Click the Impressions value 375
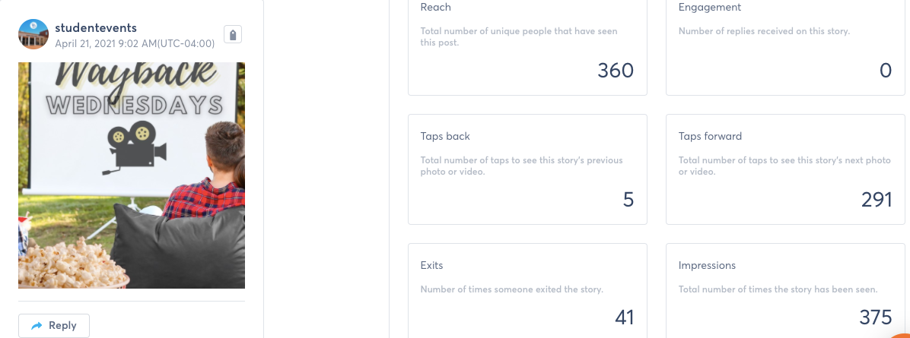This screenshot has width=910, height=338. click(x=876, y=317)
